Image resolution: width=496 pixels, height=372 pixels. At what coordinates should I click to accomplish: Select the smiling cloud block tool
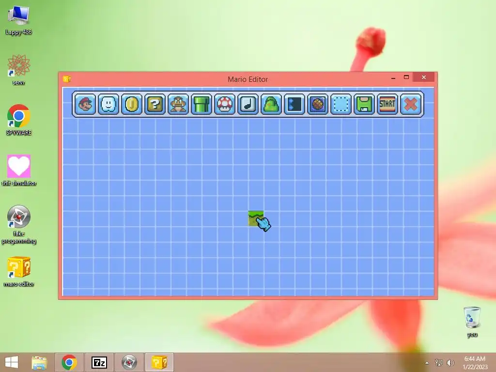pos(108,104)
